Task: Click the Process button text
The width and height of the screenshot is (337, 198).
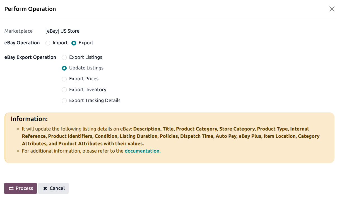Action: coord(24,188)
